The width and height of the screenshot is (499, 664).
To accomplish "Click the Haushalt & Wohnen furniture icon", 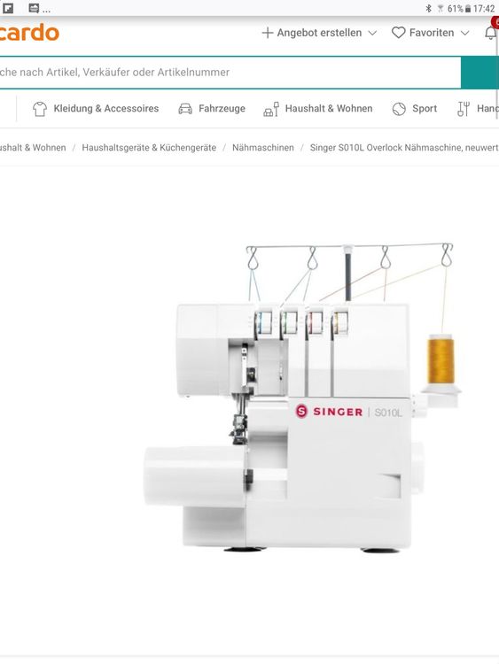I will point(271,109).
